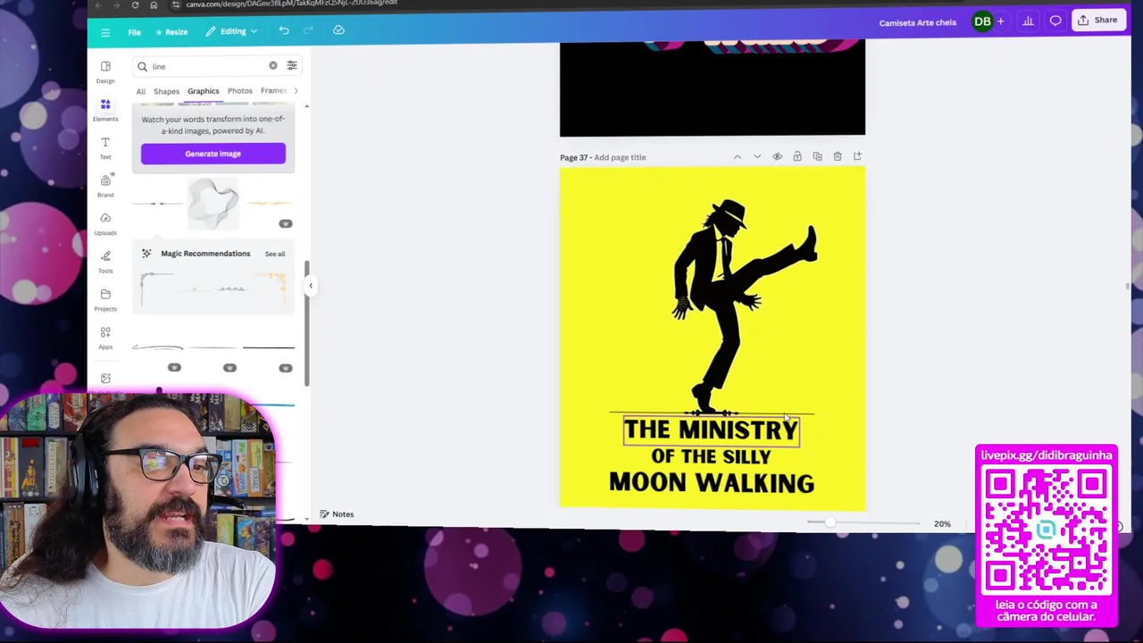Open the Comments speech bubble icon

pos(1055,21)
